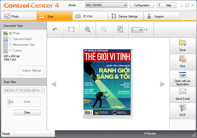Image resolution: width=197 pixels, height=138 pixels.
Task: Minimize the ControlCenter4 window
Action: tap(182, 6)
